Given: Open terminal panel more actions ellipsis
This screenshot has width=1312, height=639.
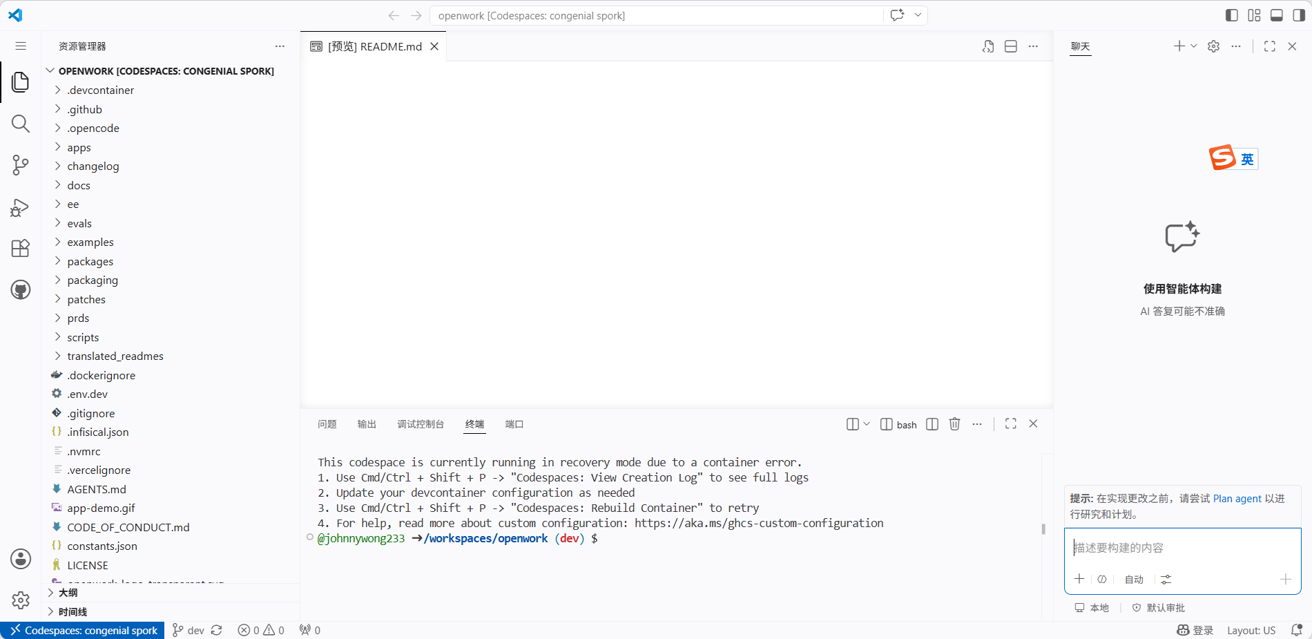Looking at the screenshot, I should pyautogui.click(x=976, y=424).
